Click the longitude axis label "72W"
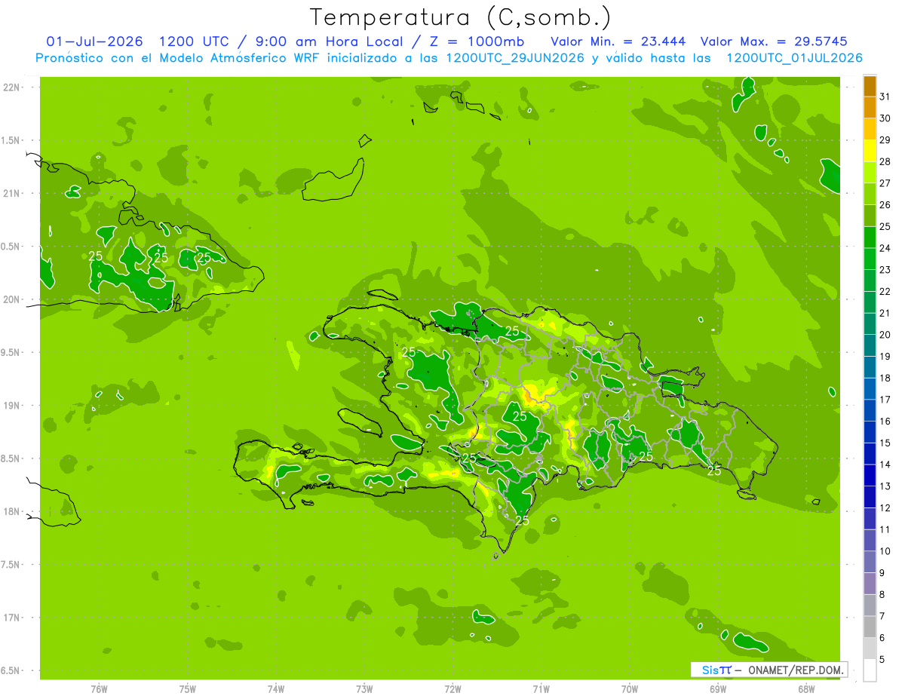The width and height of the screenshot is (905, 699). [452, 689]
